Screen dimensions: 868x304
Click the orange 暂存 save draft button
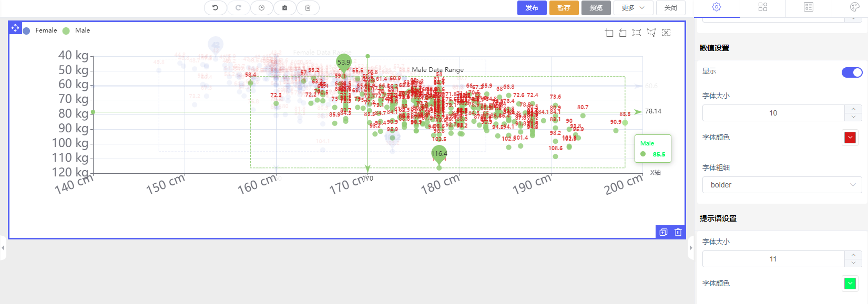(564, 8)
